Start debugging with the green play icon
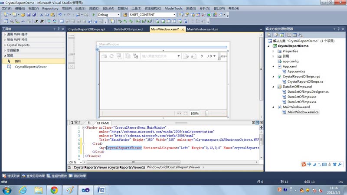 93,15
